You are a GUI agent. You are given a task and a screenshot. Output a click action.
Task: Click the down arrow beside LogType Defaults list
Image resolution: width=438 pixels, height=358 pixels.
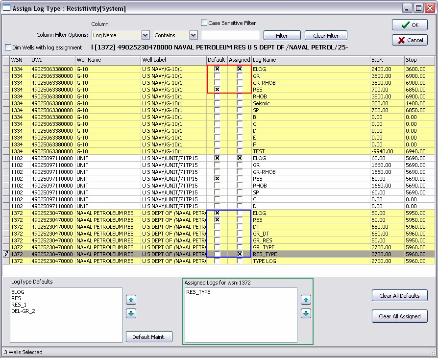pos(130,313)
